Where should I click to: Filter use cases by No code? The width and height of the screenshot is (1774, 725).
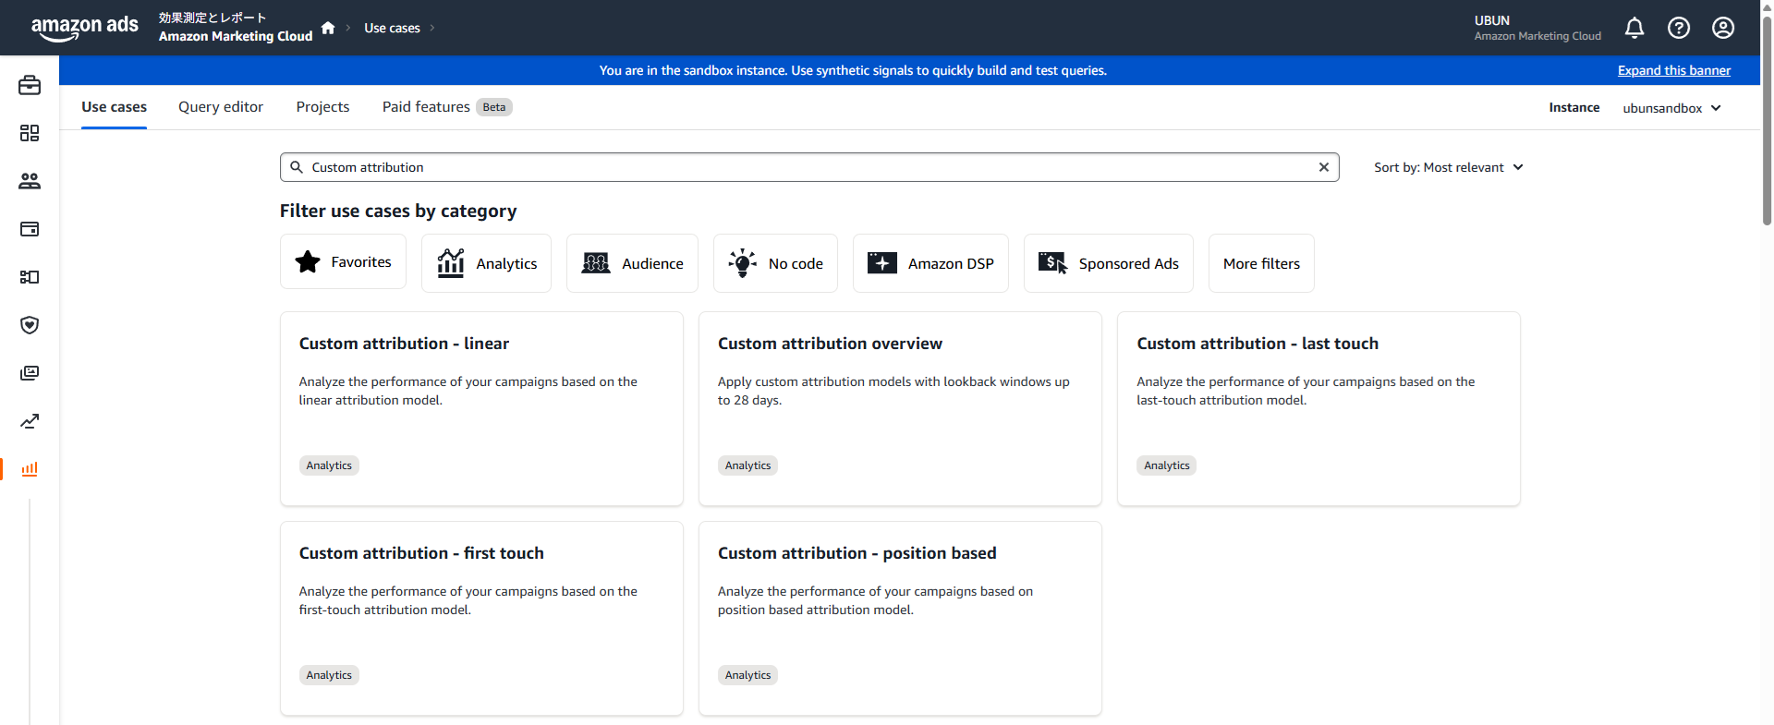[x=775, y=263]
